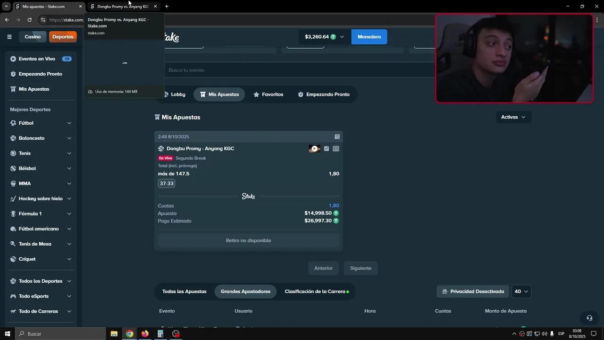Screen dimensions: 604x340
Task: Switch to the Deportes section
Action: pos(63,37)
